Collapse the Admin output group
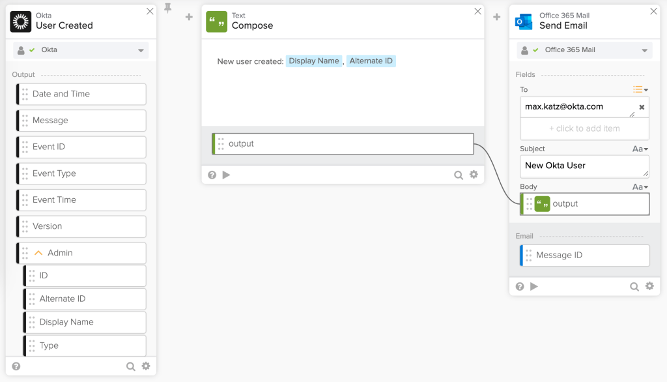The height and width of the screenshot is (382, 667). click(38, 253)
